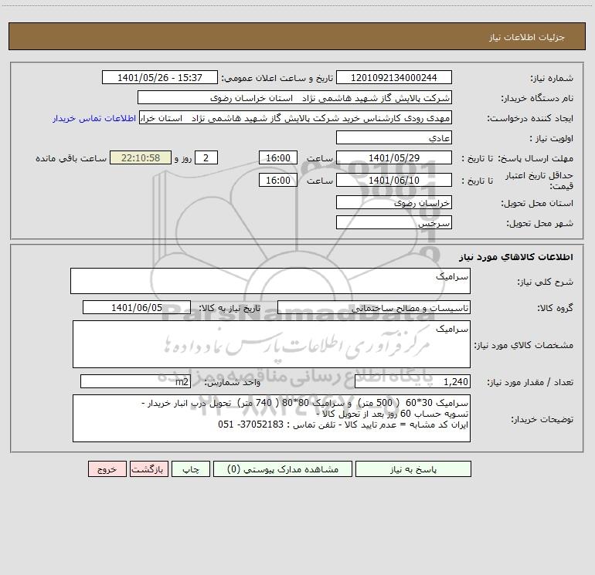Open اطلاعات تماس خریدار link
Viewport: 595px width, 575px height.
tap(94, 118)
